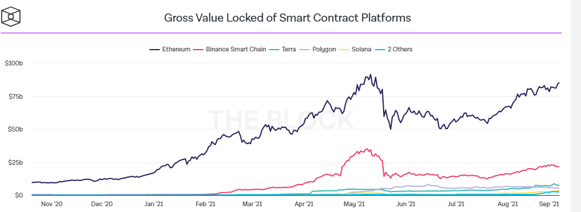Click the $50b y-axis label
The height and width of the screenshot is (212, 581).
coord(15,129)
